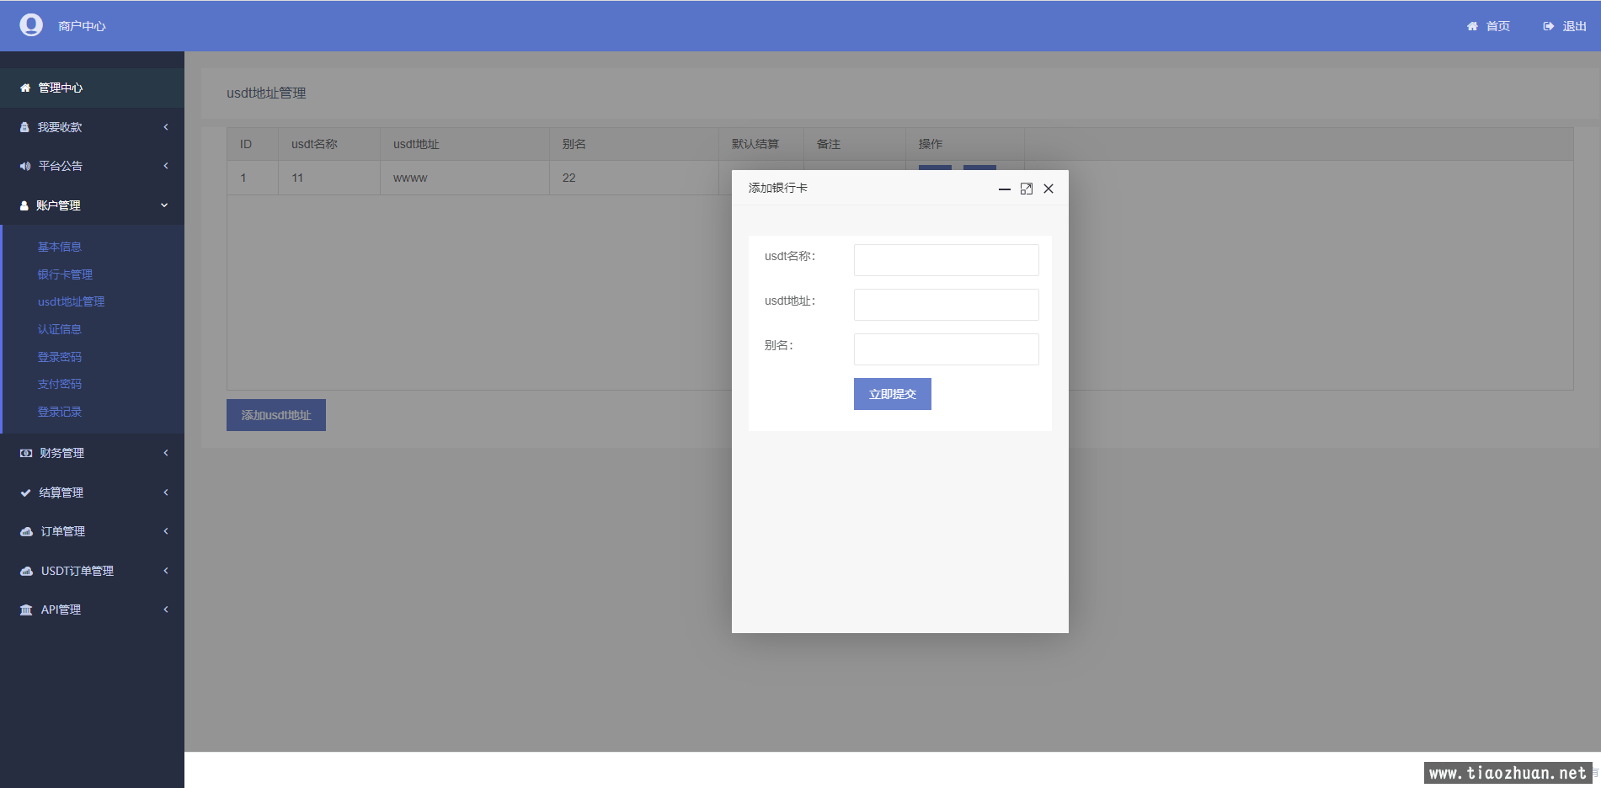Click the speaker icon for 平台公告

25,166
